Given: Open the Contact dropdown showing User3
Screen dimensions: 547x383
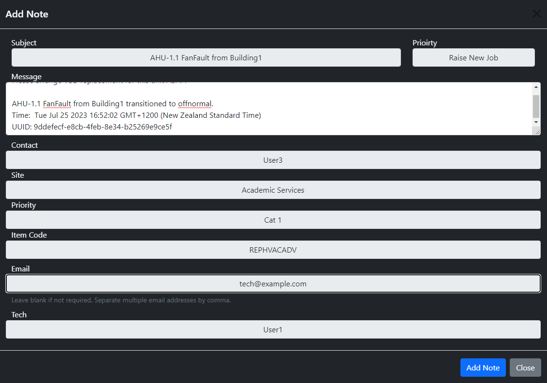Looking at the screenshot, I should point(273,160).
